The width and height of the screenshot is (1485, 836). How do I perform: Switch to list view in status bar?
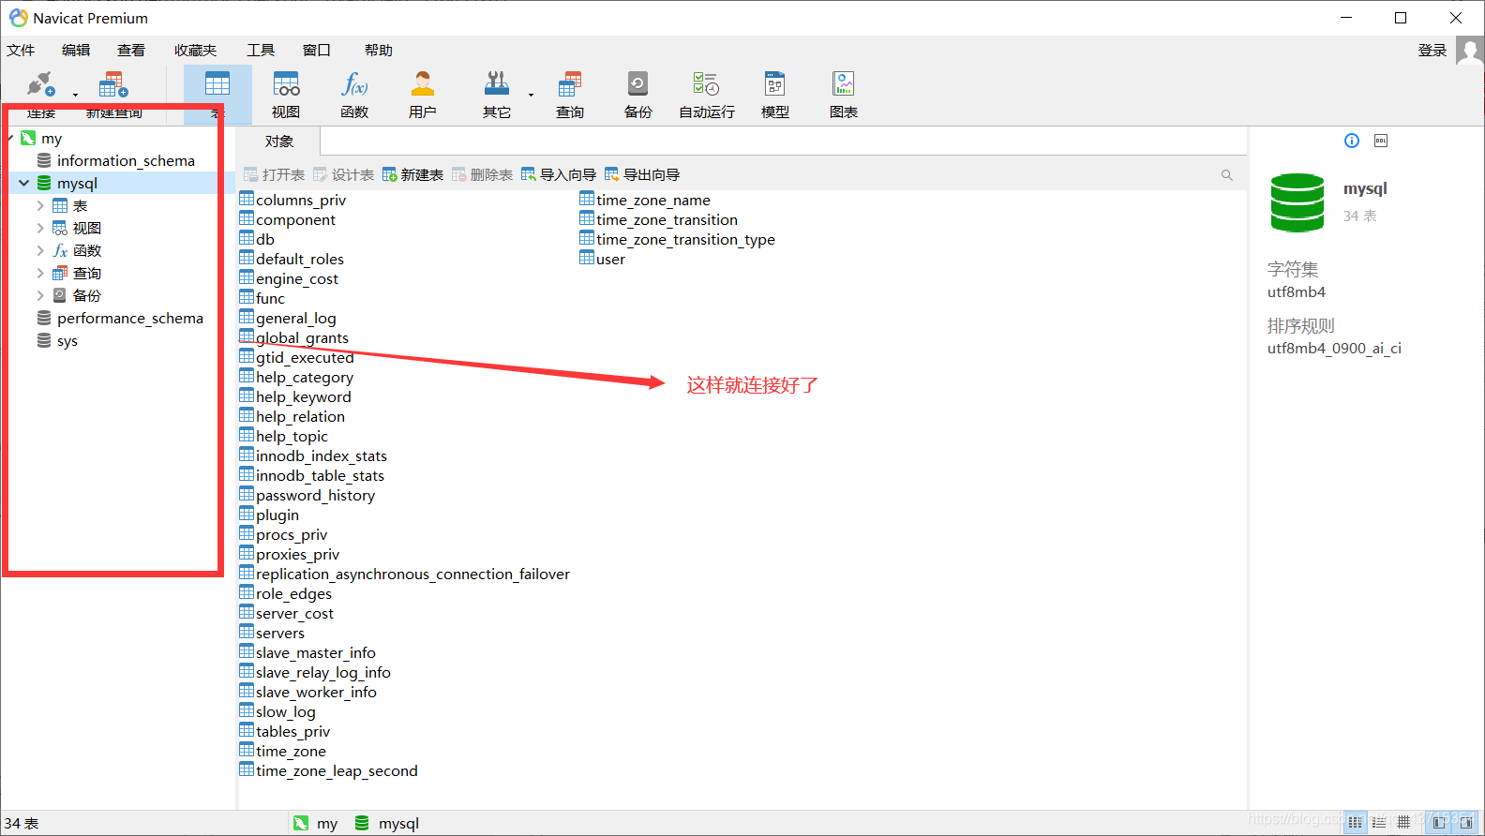pyautogui.click(x=1356, y=823)
